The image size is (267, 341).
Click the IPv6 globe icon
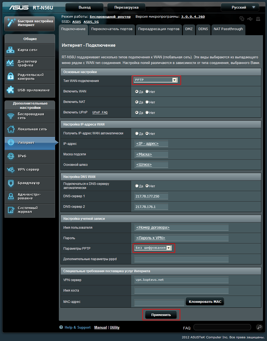point(11,156)
